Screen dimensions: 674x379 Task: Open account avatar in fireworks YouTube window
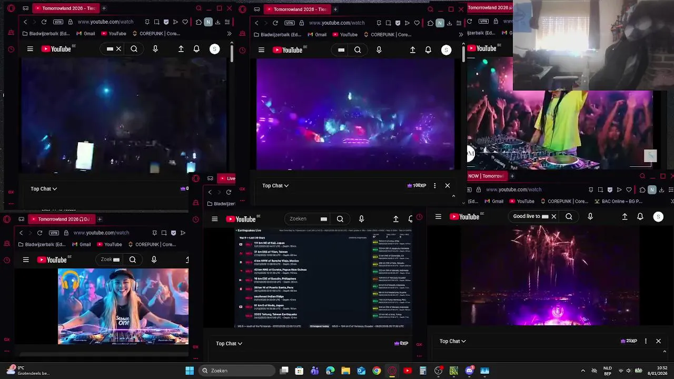tap(658, 216)
